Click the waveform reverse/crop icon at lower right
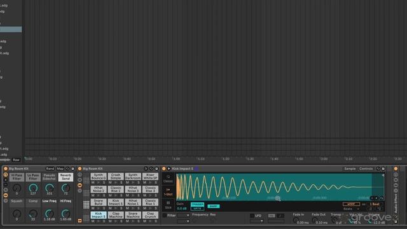This screenshot has width=407, height=229. (382, 198)
